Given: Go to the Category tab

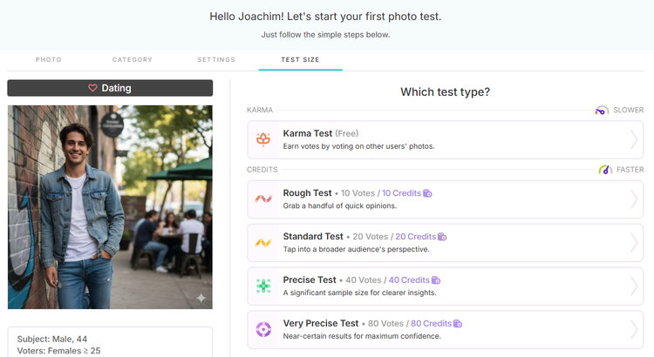Looking at the screenshot, I should [x=133, y=60].
